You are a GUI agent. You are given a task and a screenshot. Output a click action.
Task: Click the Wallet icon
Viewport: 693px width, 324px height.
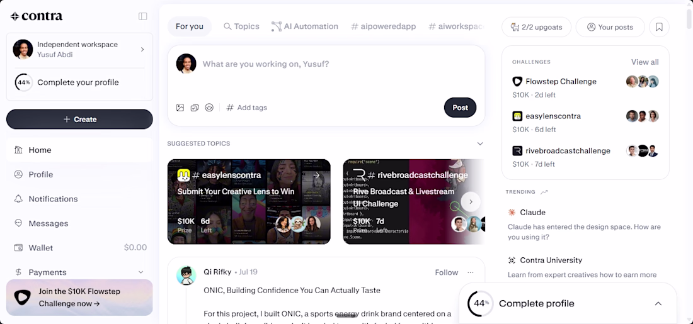tap(18, 248)
